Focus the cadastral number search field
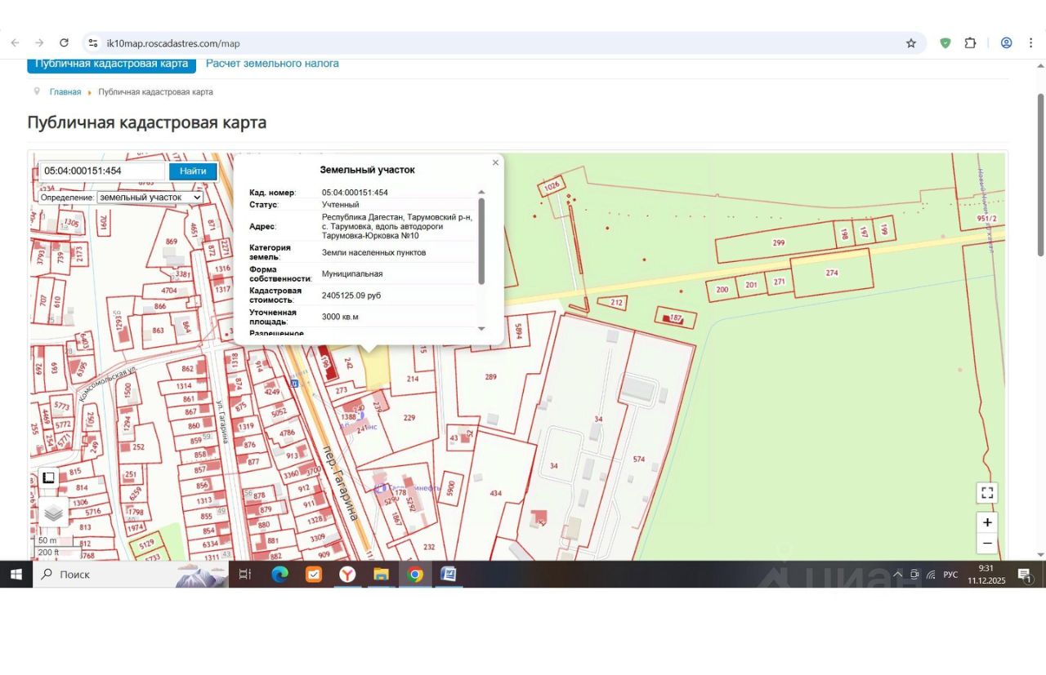 click(102, 171)
